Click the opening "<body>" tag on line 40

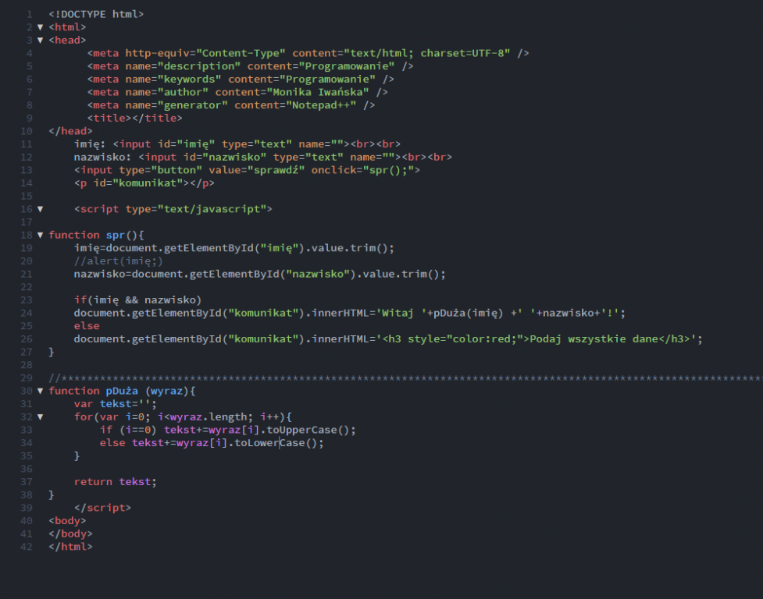click(68, 521)
